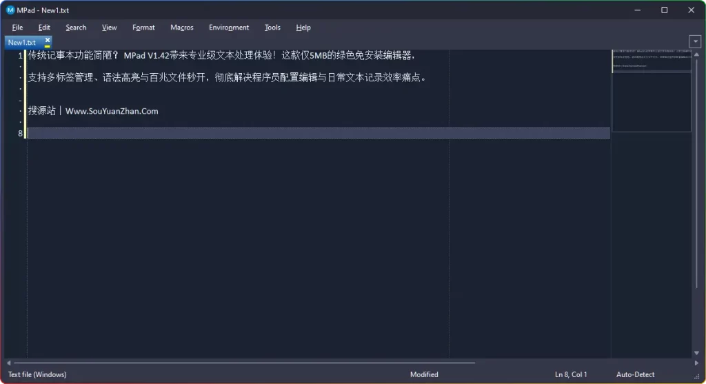Click the horizontal scrollbar thumb
Screen dimensions: 706x384
pyautogui.click(x=245, y=363)
